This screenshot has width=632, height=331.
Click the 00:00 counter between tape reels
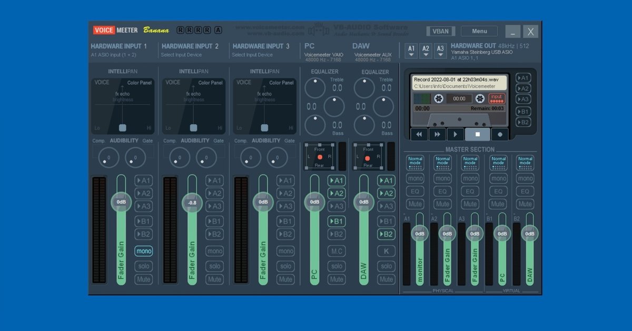[459, 98]
